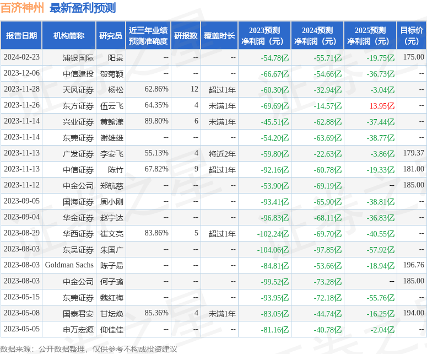Click institution 天风证券
Screen dimensions: 427x354
78,90
